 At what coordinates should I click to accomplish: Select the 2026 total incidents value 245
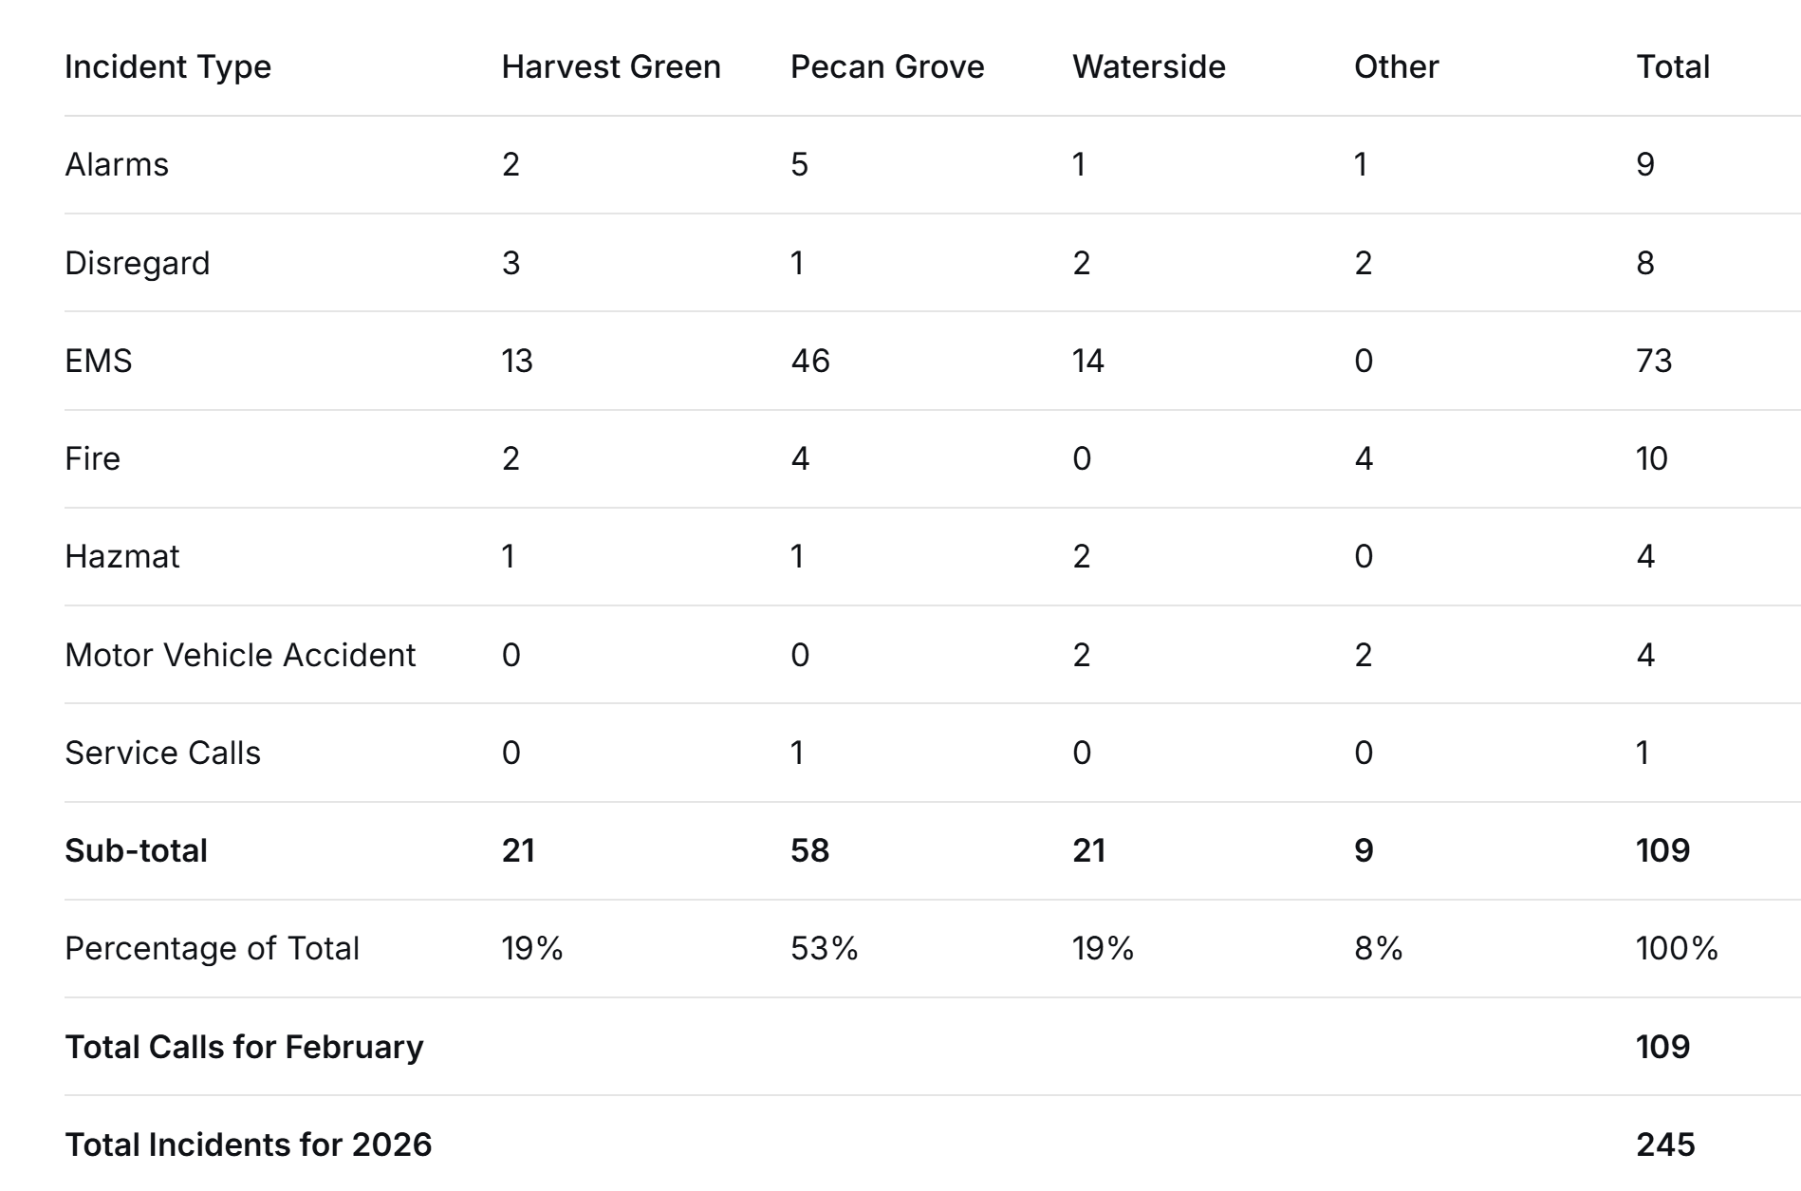[x=1665, y=1144]
